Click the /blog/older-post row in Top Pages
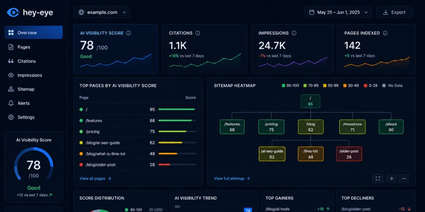425x212 pixels. click(x=137, y=165)
